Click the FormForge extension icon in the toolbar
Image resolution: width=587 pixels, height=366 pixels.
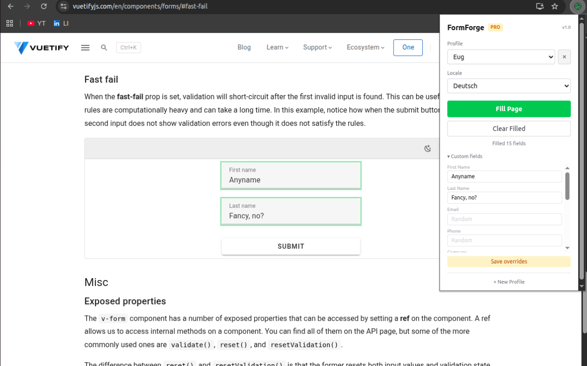click(x=577, y=6)
